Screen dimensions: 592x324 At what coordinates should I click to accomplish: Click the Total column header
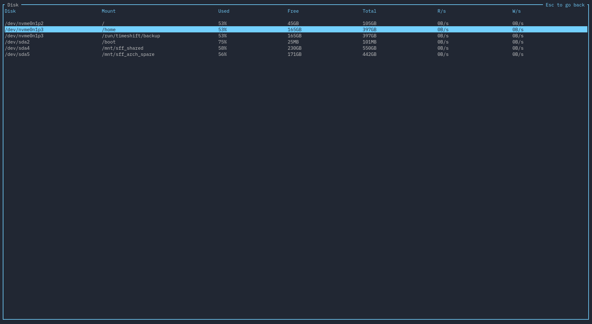pyautogui.click(x=369, y=11)
